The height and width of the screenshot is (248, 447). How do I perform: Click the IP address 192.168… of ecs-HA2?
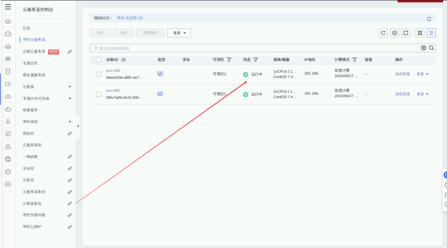313,74
